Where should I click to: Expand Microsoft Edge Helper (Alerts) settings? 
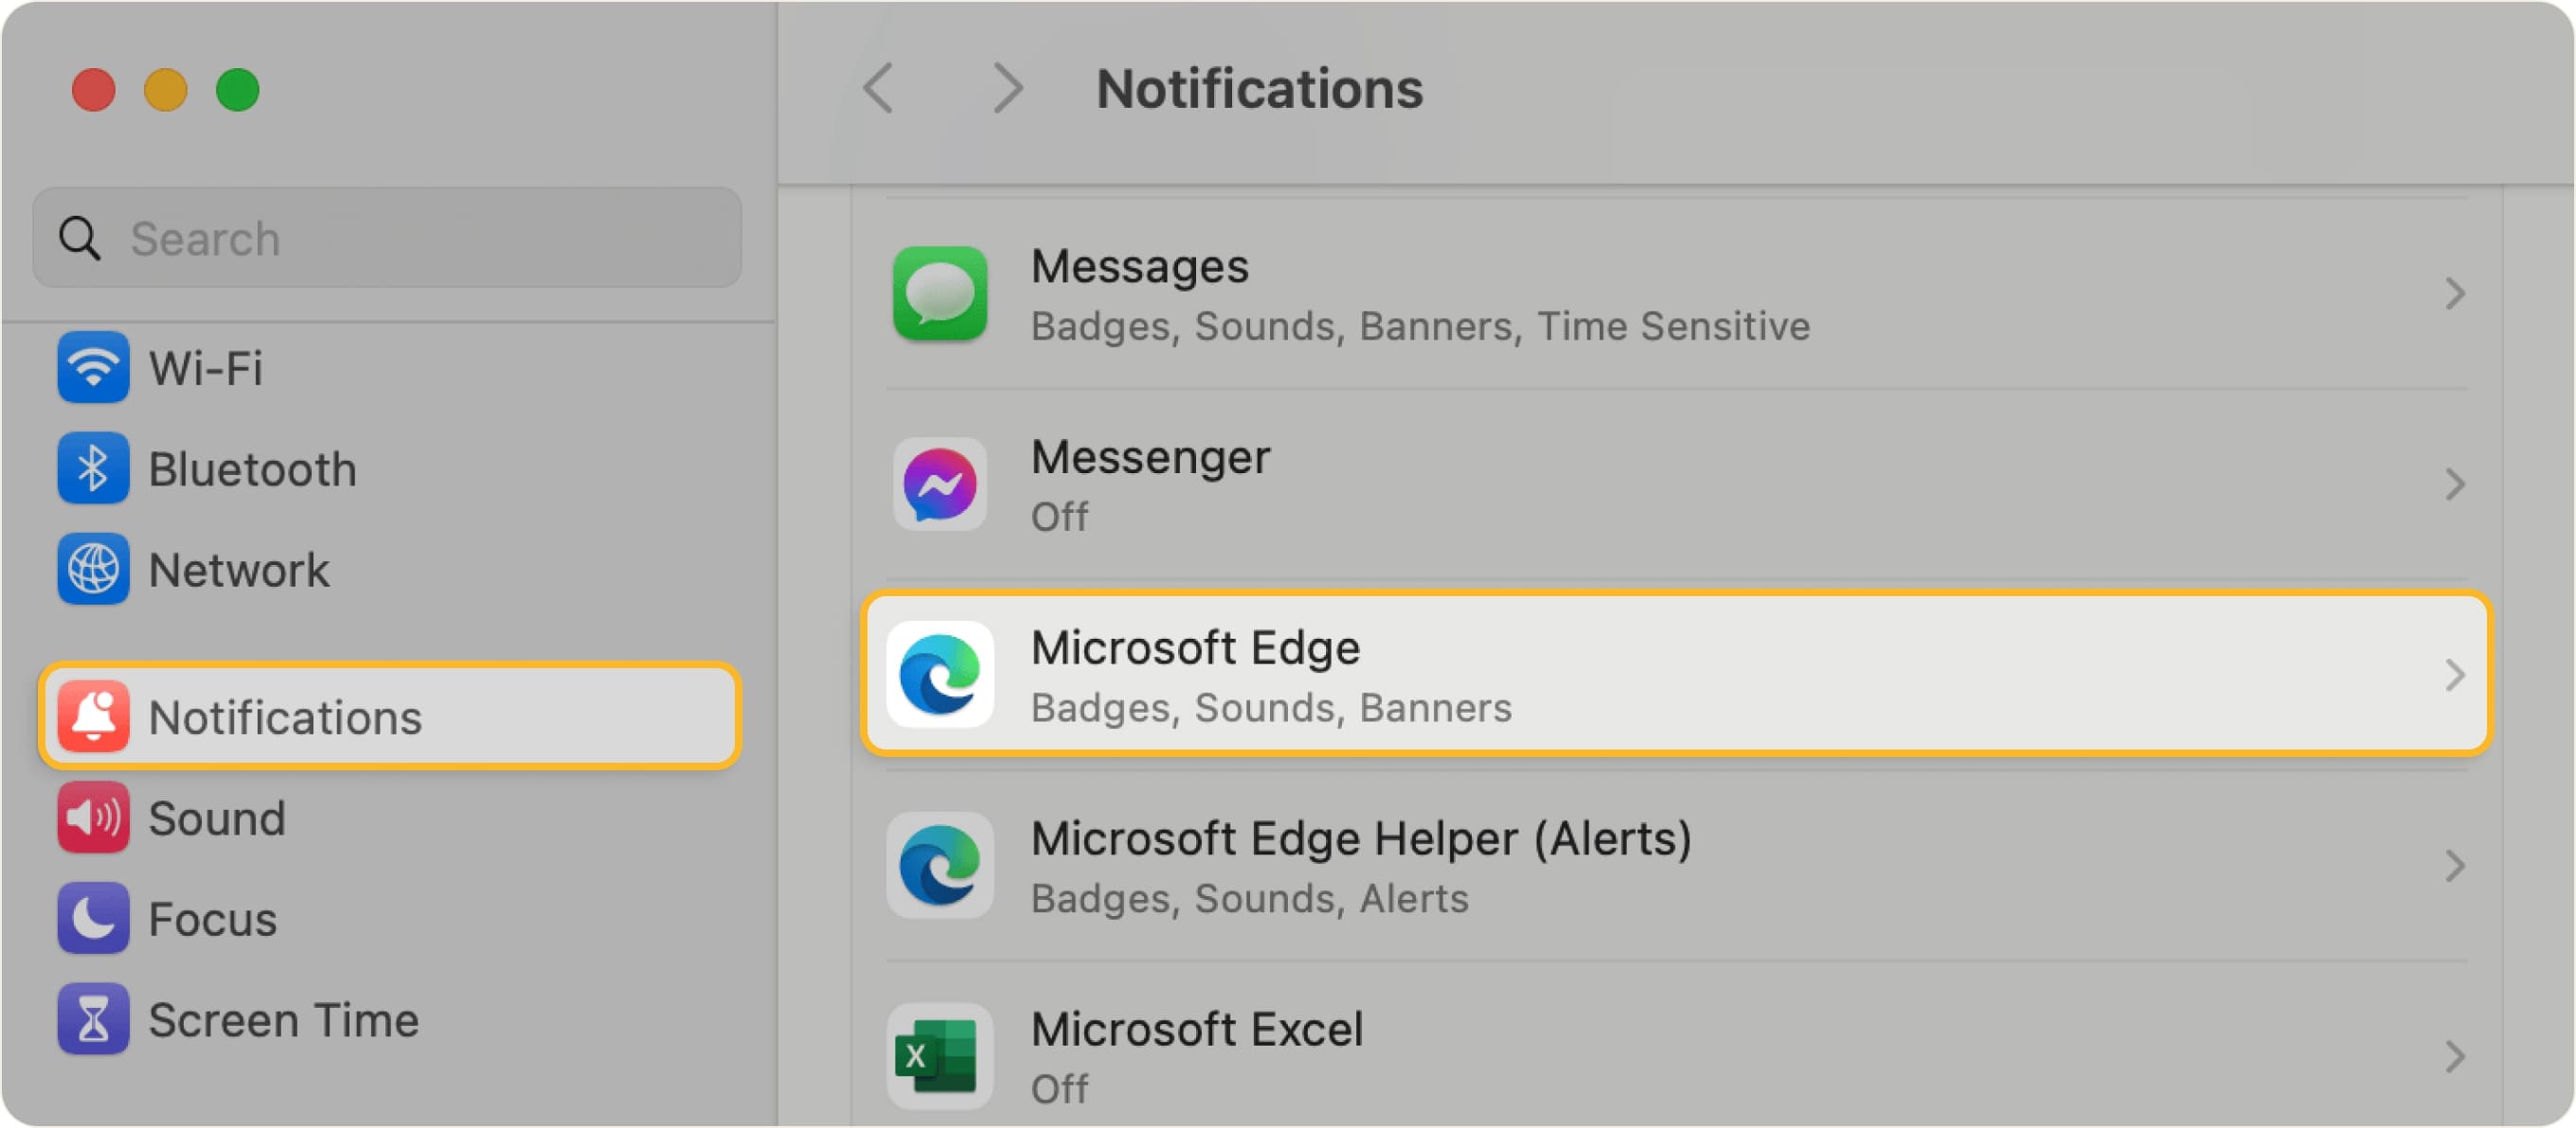(2456, 865)
